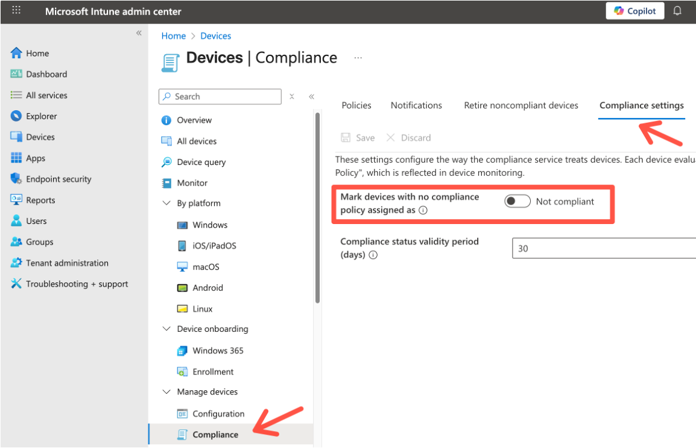Image resolution: width=696 pixels, height=448 pixels.
Task: Collapse the Devices navigation sidebar
Action: click(312, 96)
